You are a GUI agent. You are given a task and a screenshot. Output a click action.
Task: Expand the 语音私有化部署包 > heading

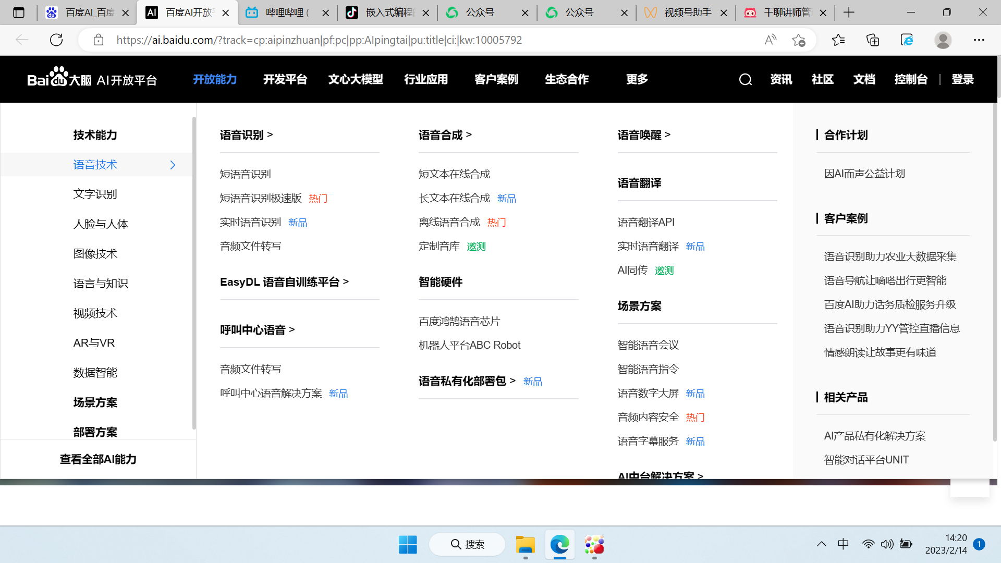[x=467, y=381]
